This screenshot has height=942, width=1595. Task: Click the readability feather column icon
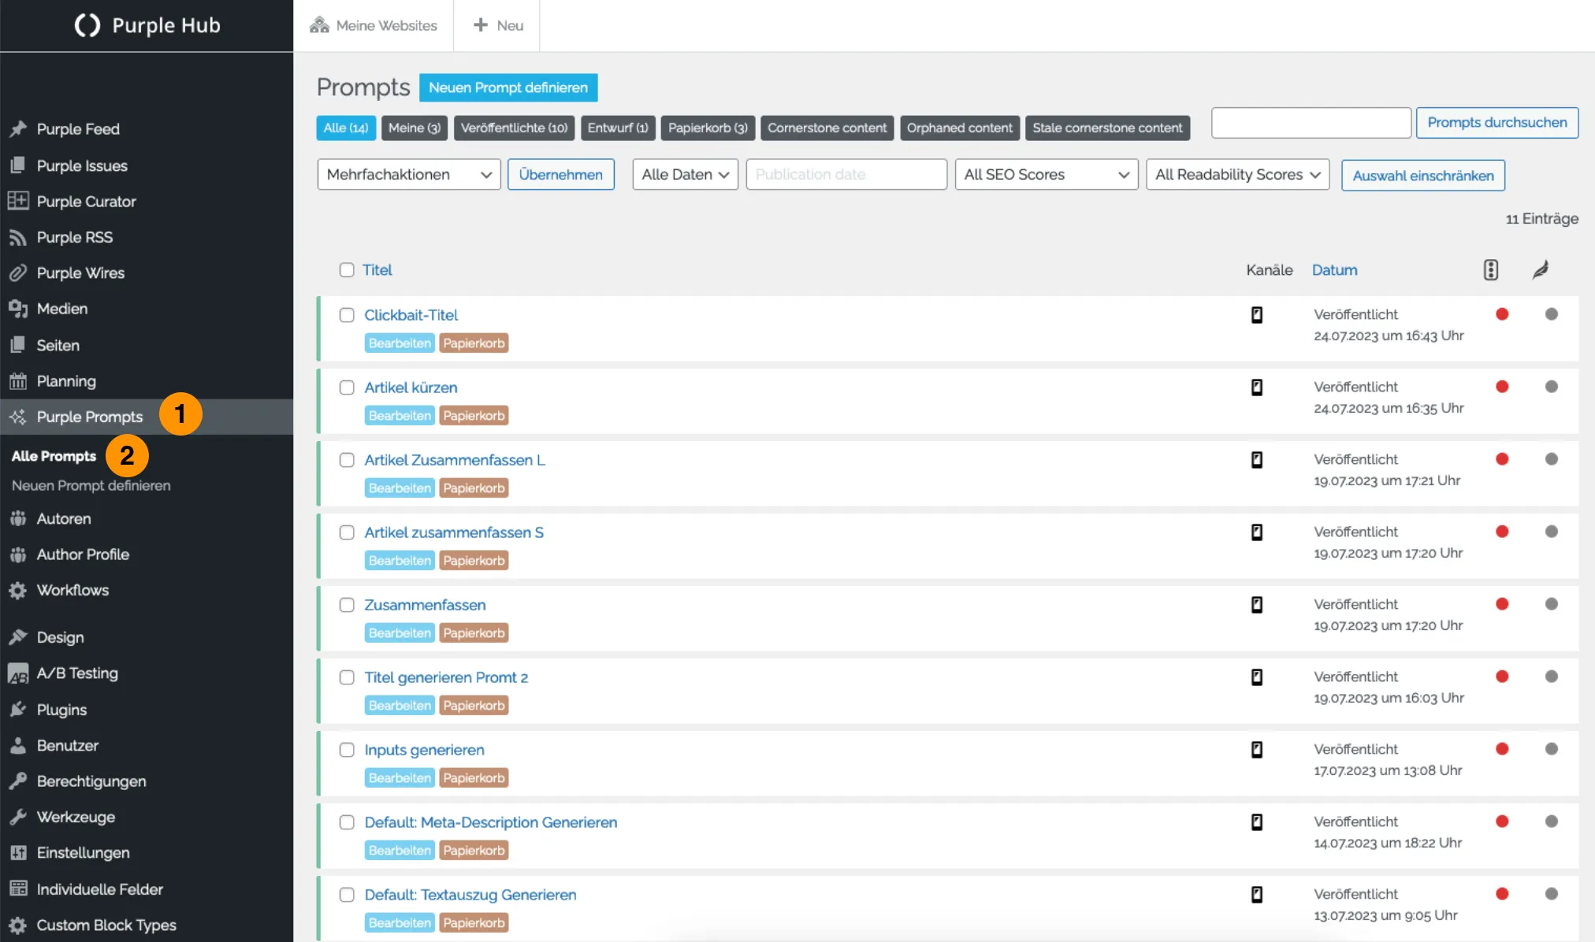tap(1541, 270)
